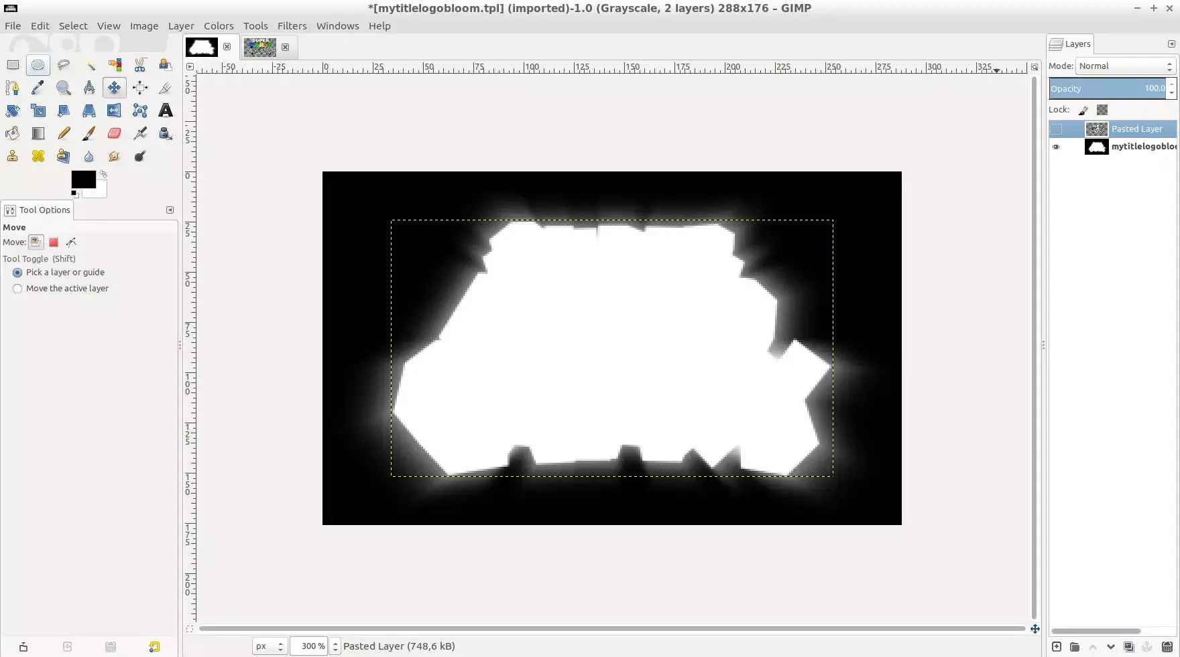Select the Perspective Clone tool

(x=64, y=156)
